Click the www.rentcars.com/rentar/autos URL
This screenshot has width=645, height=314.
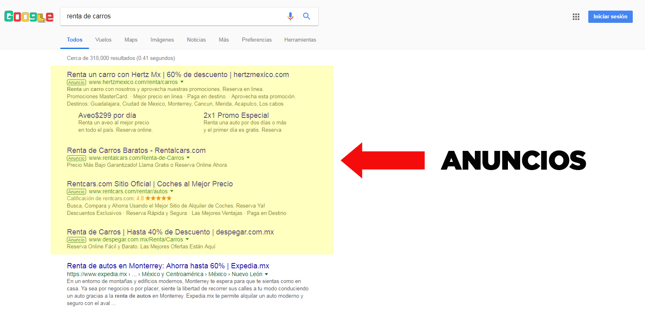coord(128,191)
